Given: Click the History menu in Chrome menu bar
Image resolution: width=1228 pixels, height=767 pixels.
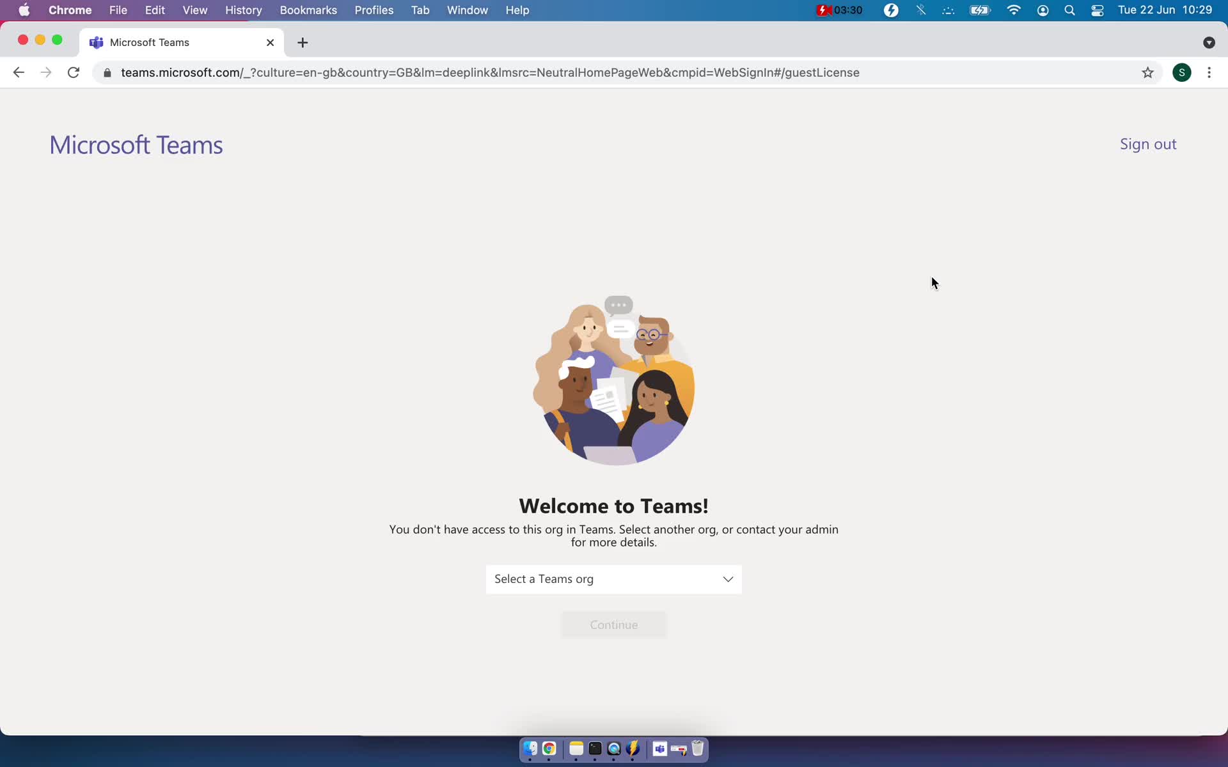Looking at the screenshot, I should [x=243, y=10].
